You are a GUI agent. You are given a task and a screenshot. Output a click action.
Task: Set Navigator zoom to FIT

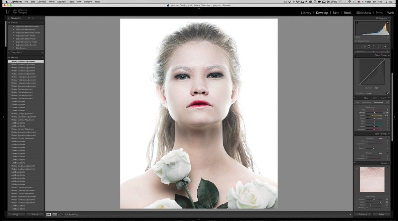[x=29, y=18]
